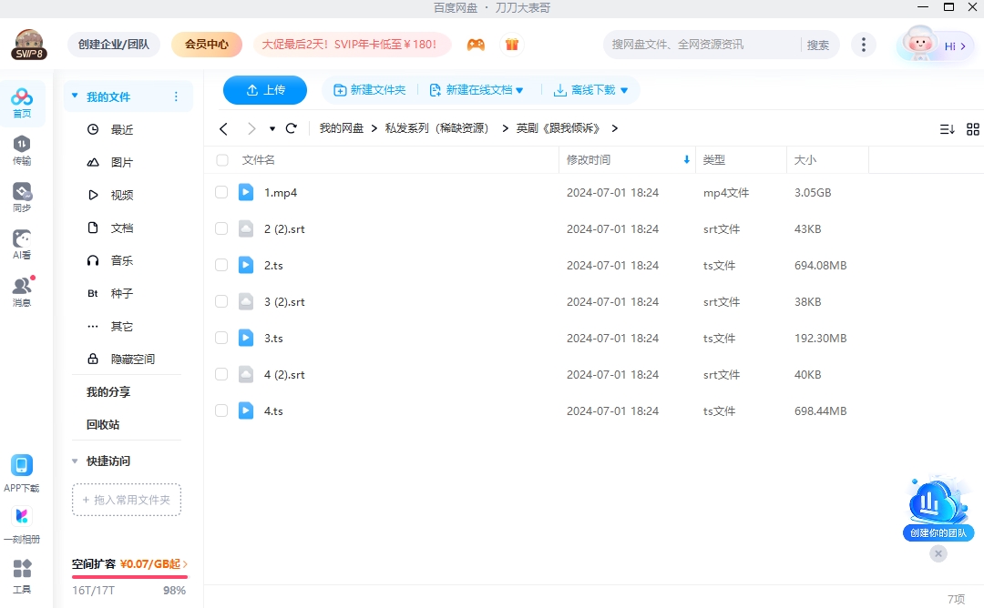This screenshot has height=608, width=984.
Task: Refresh the current folder
Action: 291,128
